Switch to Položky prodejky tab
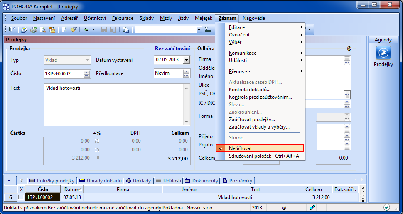Viewport: 403px width, 214px height. coord(52,181)
